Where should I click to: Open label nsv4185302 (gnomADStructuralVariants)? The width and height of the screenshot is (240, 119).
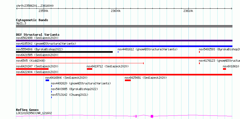tap(46, 44)
